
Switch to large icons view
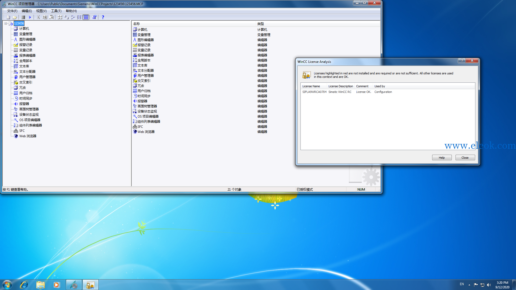[x=60, y=17]
